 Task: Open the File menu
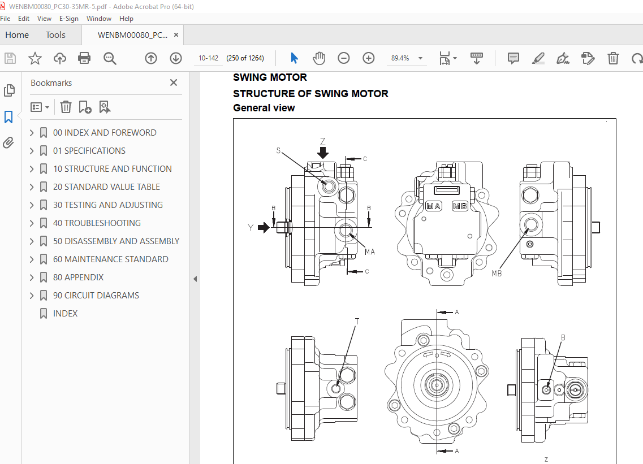(x=5, y=19)
